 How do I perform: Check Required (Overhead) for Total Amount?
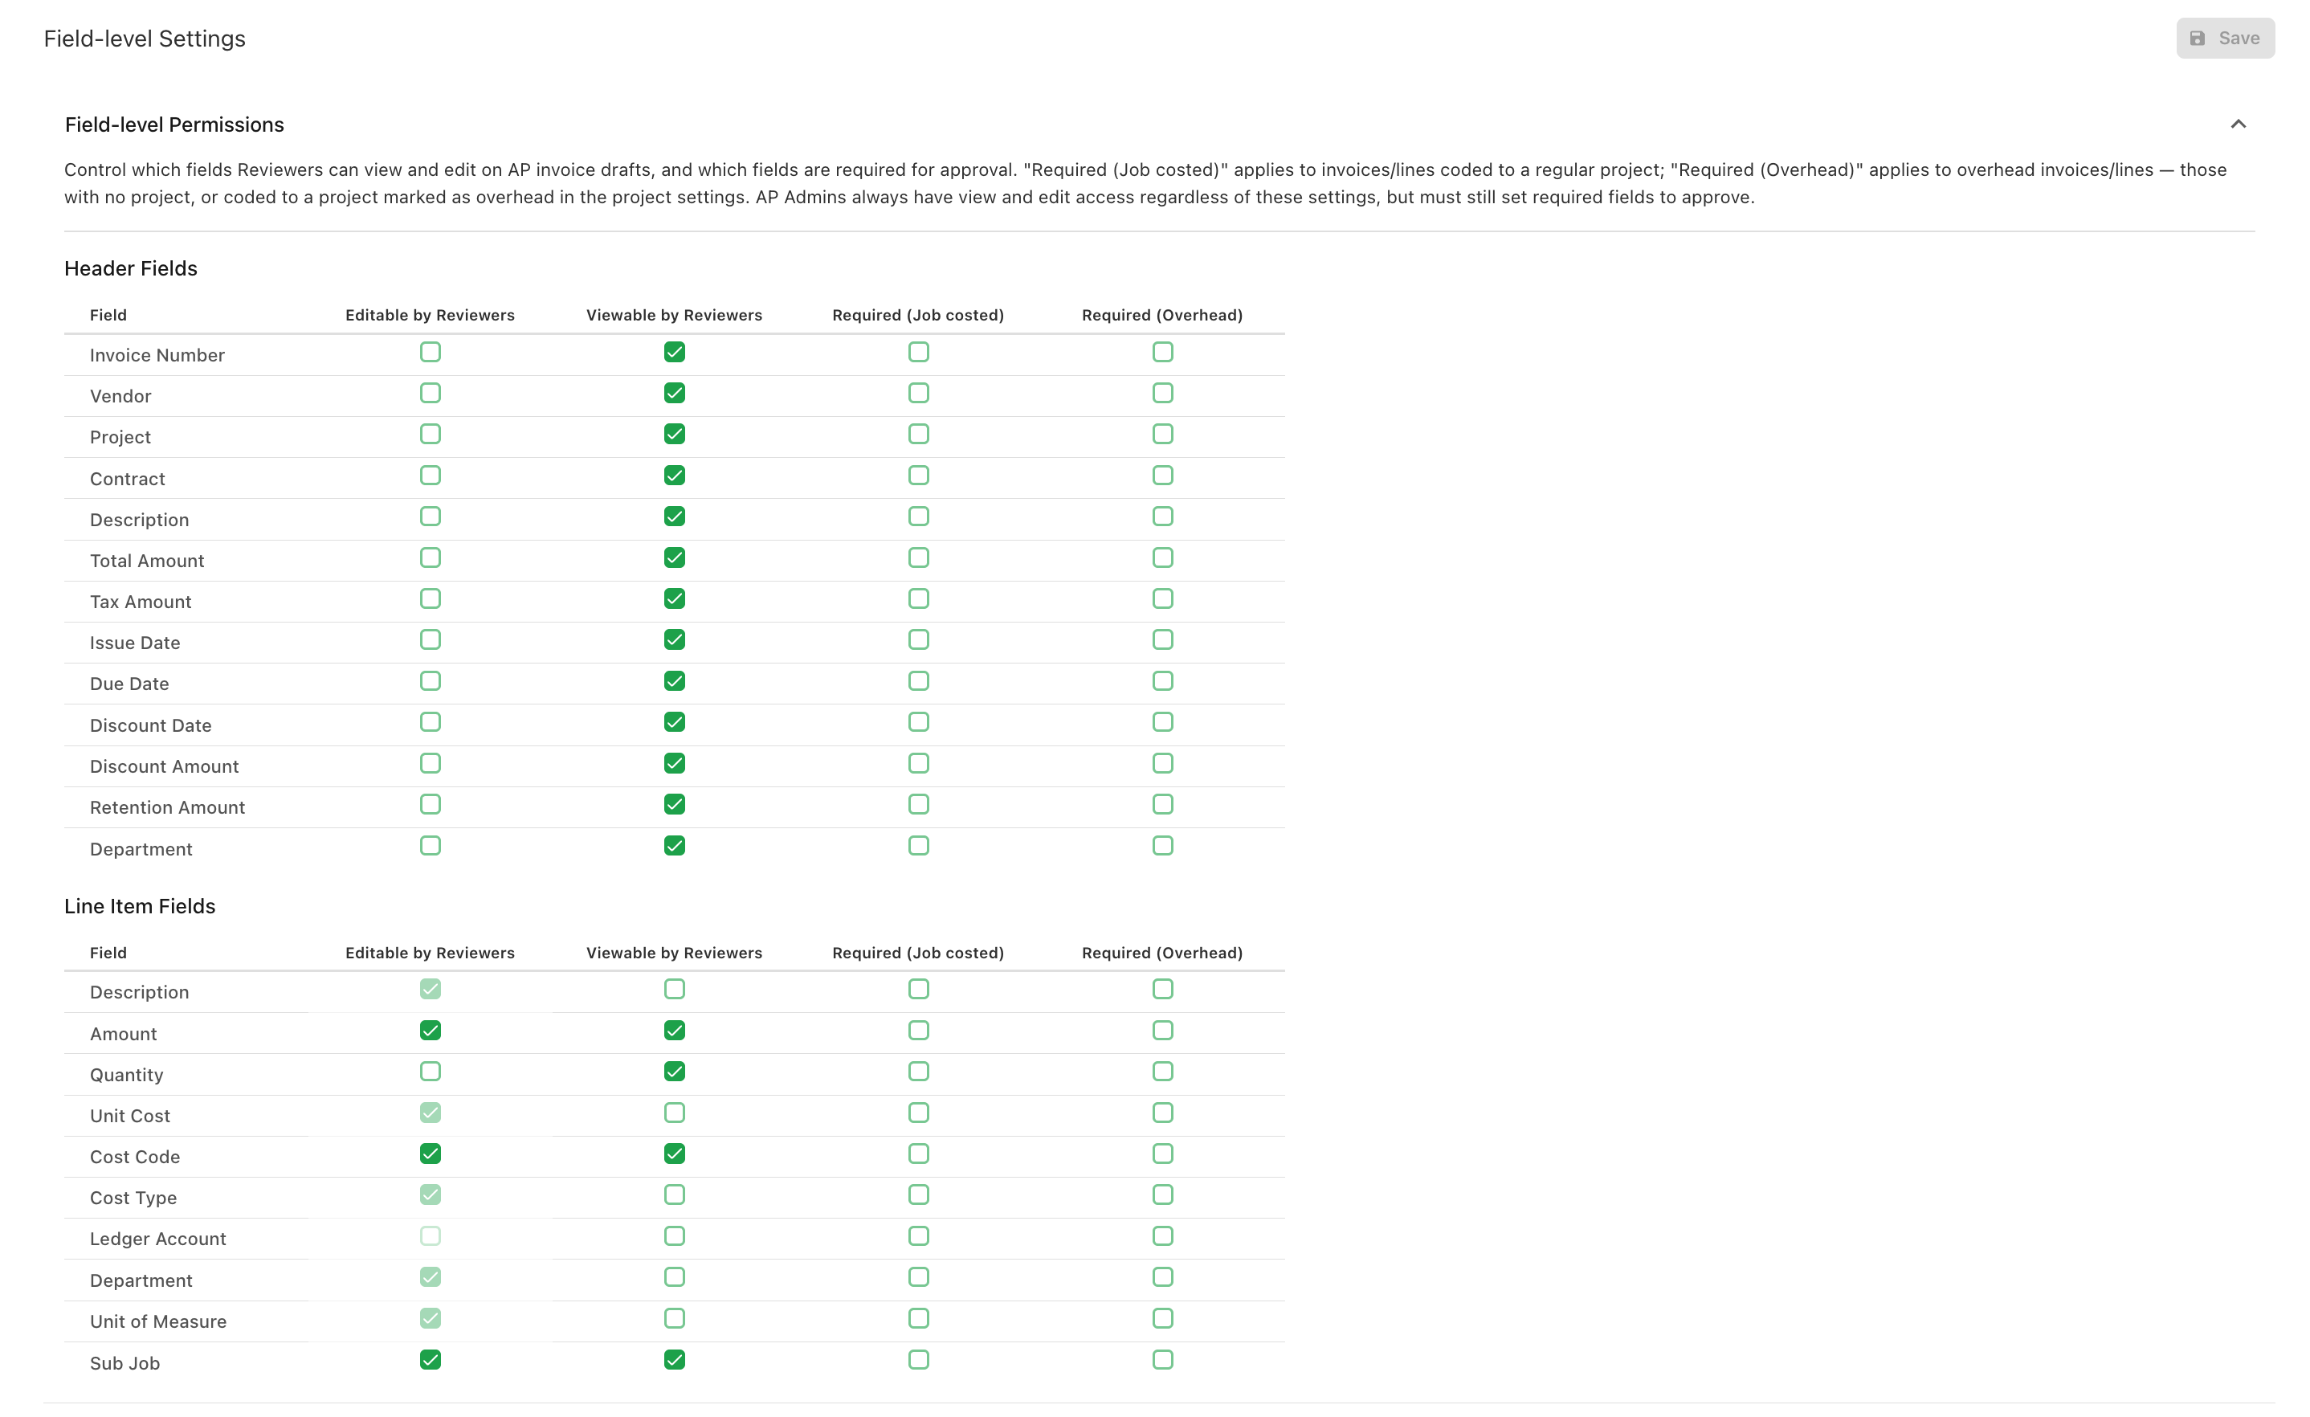point(1162,557)
